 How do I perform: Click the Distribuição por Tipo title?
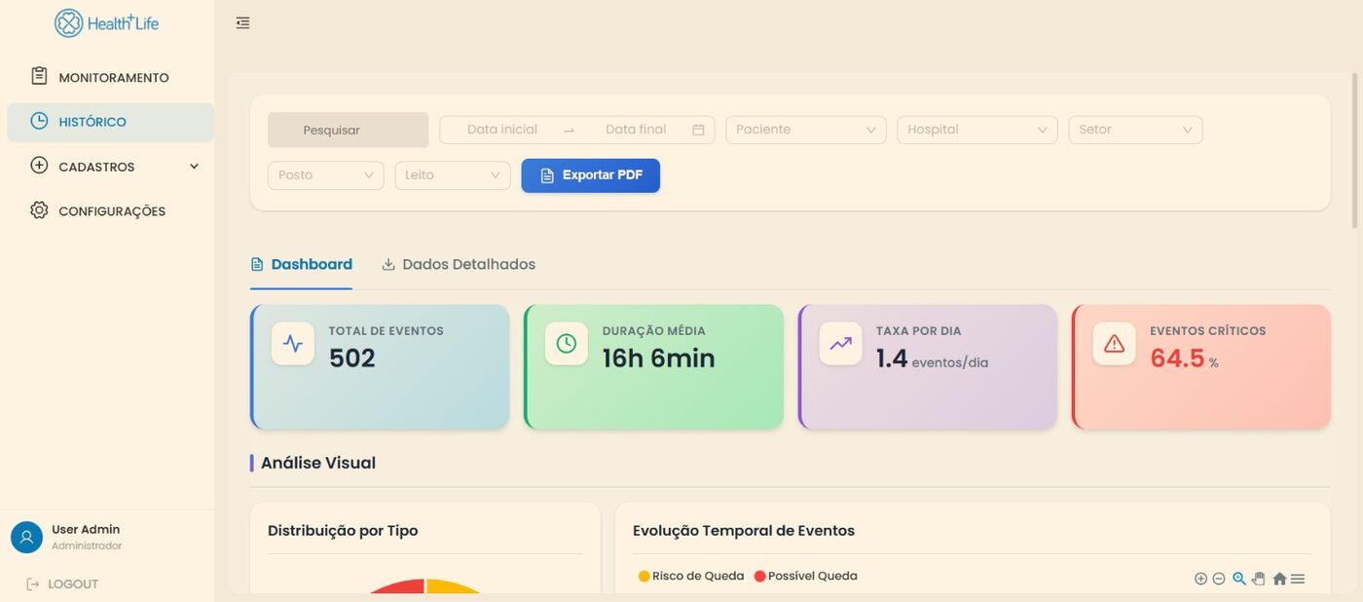343,531
